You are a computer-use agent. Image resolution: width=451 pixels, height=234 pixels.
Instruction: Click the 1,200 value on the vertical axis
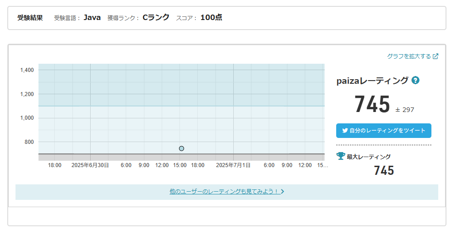pos(27,94)
